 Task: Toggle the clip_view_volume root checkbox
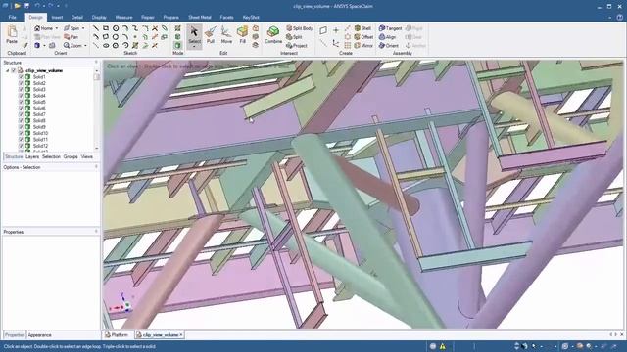pyautogui.click(x=14, y=70)
